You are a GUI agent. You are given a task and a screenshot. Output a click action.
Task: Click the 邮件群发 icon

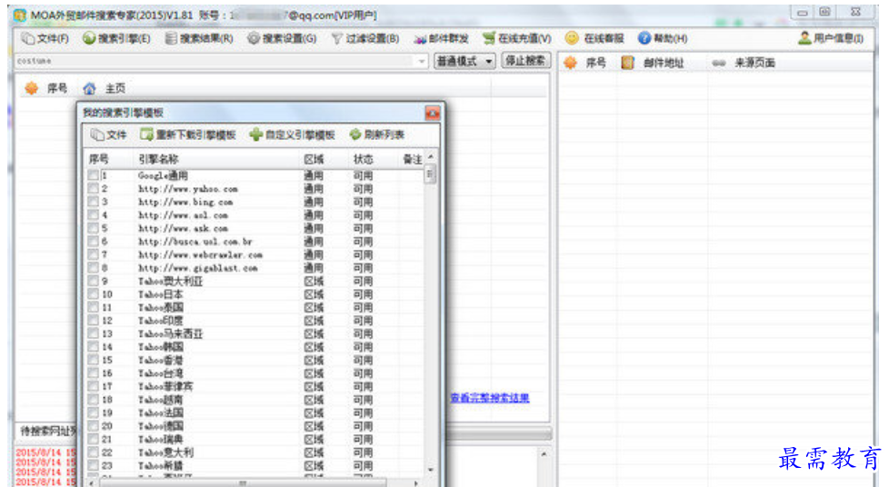(420, 39)
